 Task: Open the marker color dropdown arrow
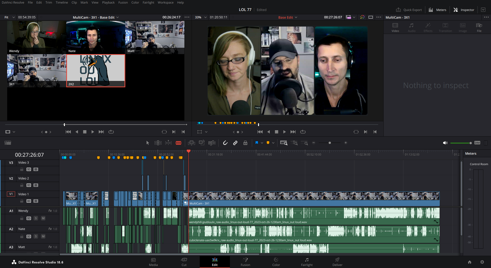point(273,143)
